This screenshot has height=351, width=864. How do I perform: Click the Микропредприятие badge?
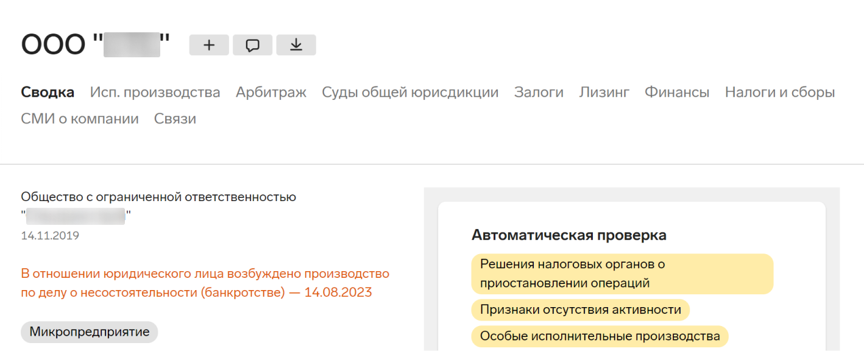pos(90,332)
